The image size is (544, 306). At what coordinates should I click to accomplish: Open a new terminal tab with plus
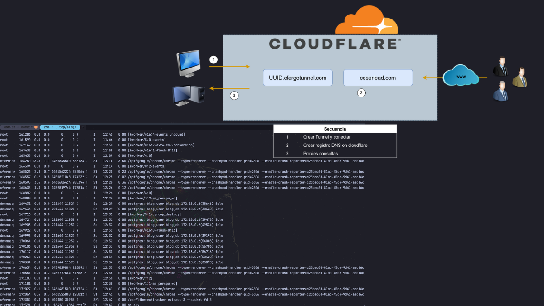pos(83,127)
